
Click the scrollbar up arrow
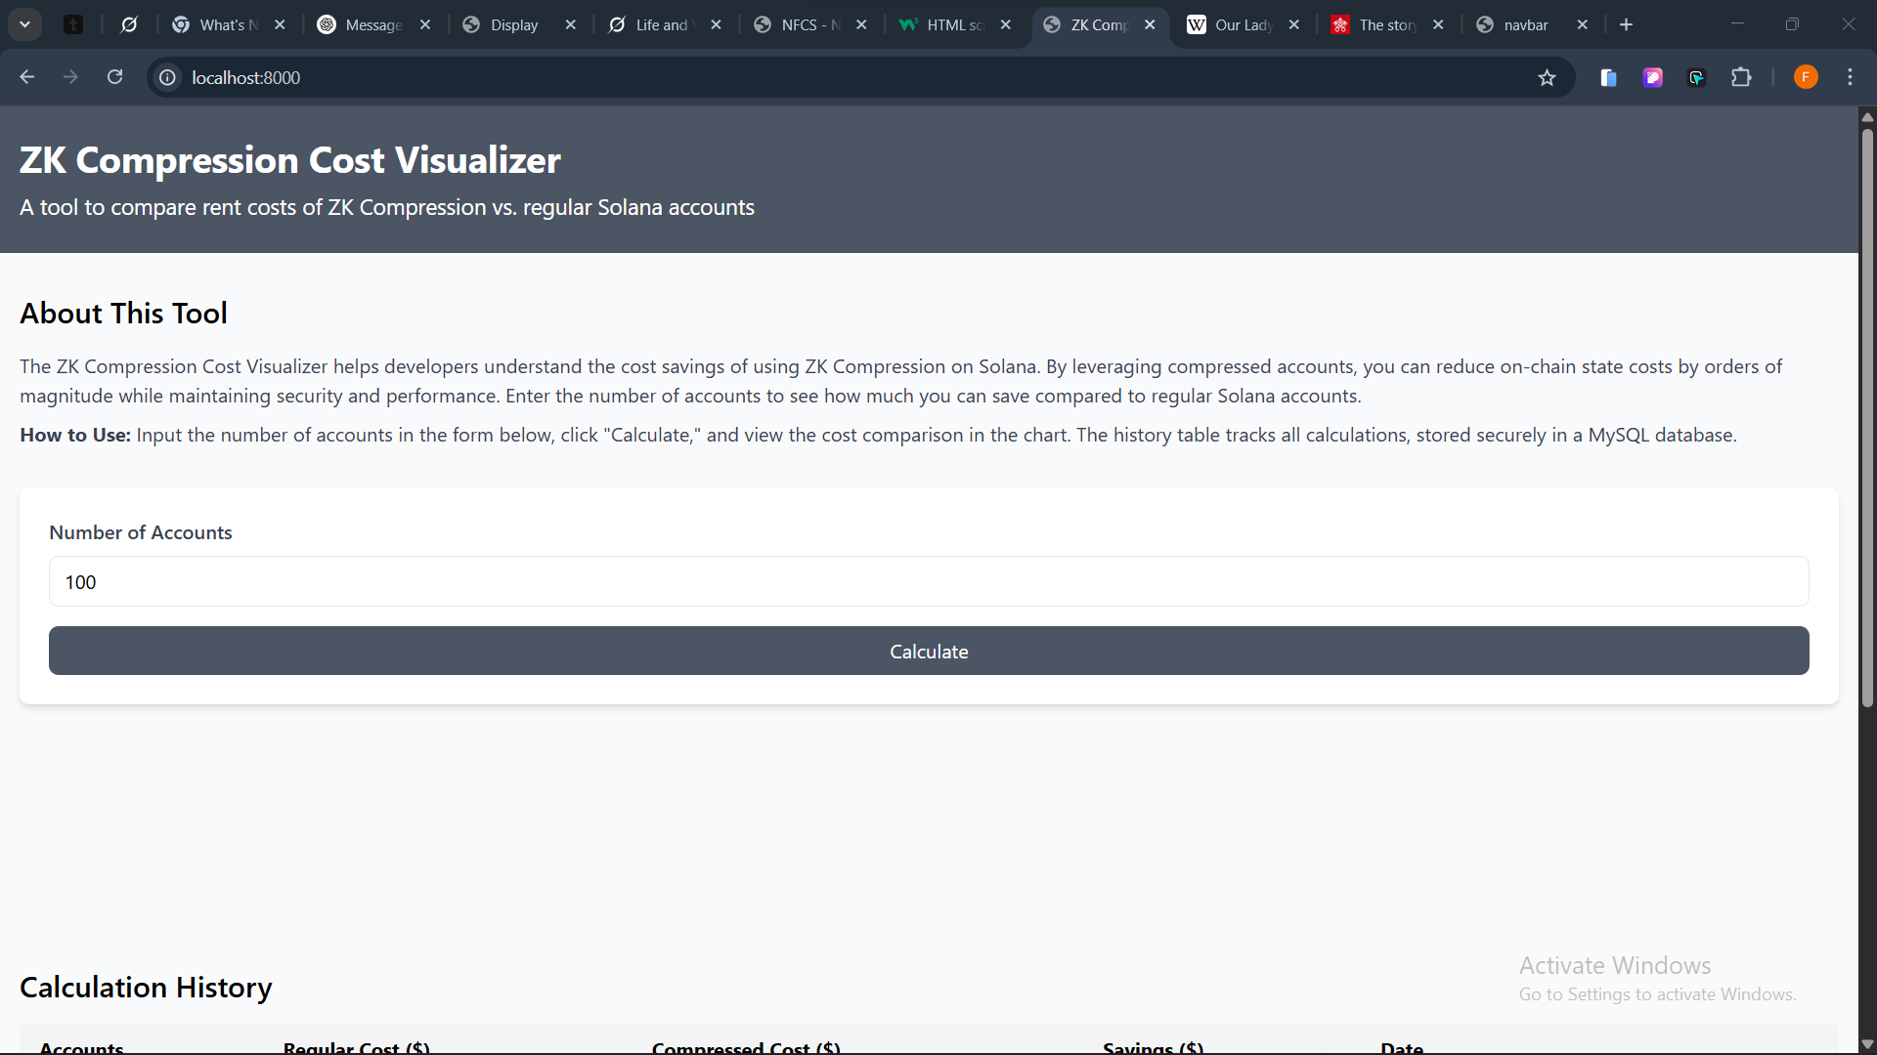pos(1867,116)
